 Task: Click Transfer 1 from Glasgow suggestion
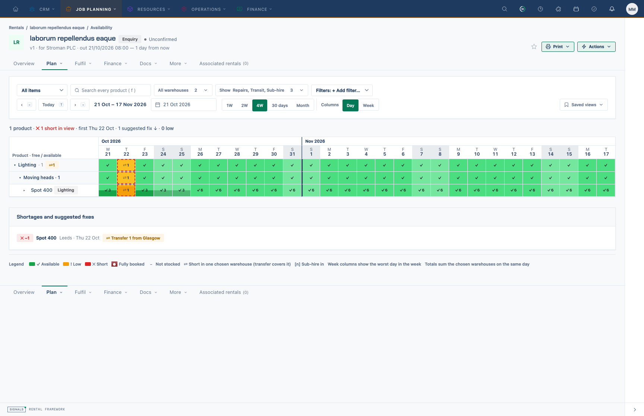click(133, 238)
